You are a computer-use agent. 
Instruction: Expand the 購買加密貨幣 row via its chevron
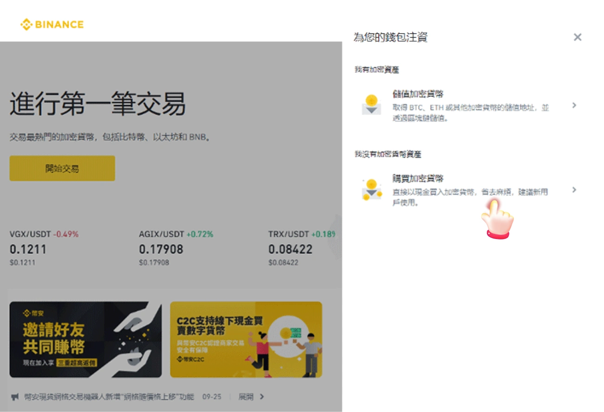[x=575, y=190]
